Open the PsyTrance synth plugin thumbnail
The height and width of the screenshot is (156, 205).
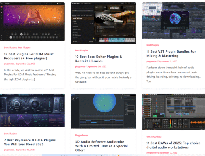tap(32, 110)
